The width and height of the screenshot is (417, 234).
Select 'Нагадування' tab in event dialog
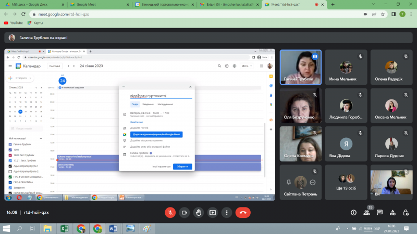(165, 105)
